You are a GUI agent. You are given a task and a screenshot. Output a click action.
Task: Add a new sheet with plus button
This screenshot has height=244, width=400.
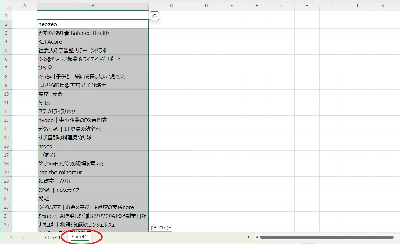tap(110, 237)
